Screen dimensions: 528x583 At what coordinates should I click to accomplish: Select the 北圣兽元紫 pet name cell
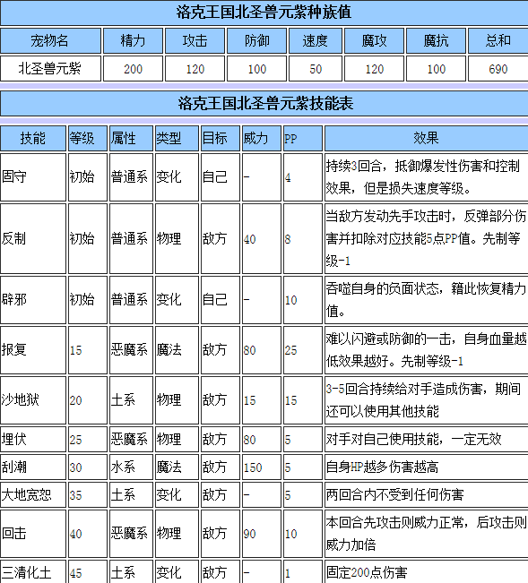click(50, 69)
